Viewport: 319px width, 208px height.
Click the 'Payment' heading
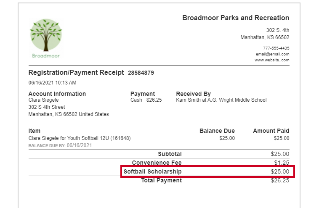(143, 94)
